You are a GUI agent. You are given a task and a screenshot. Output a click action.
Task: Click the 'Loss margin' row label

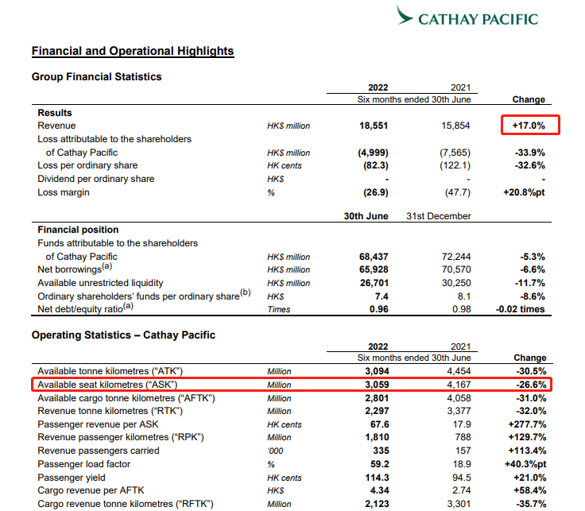tap(64, 192)
